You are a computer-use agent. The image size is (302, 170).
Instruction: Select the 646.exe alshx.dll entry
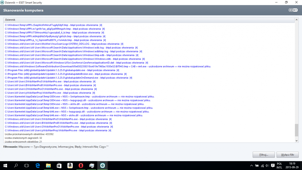74,116
